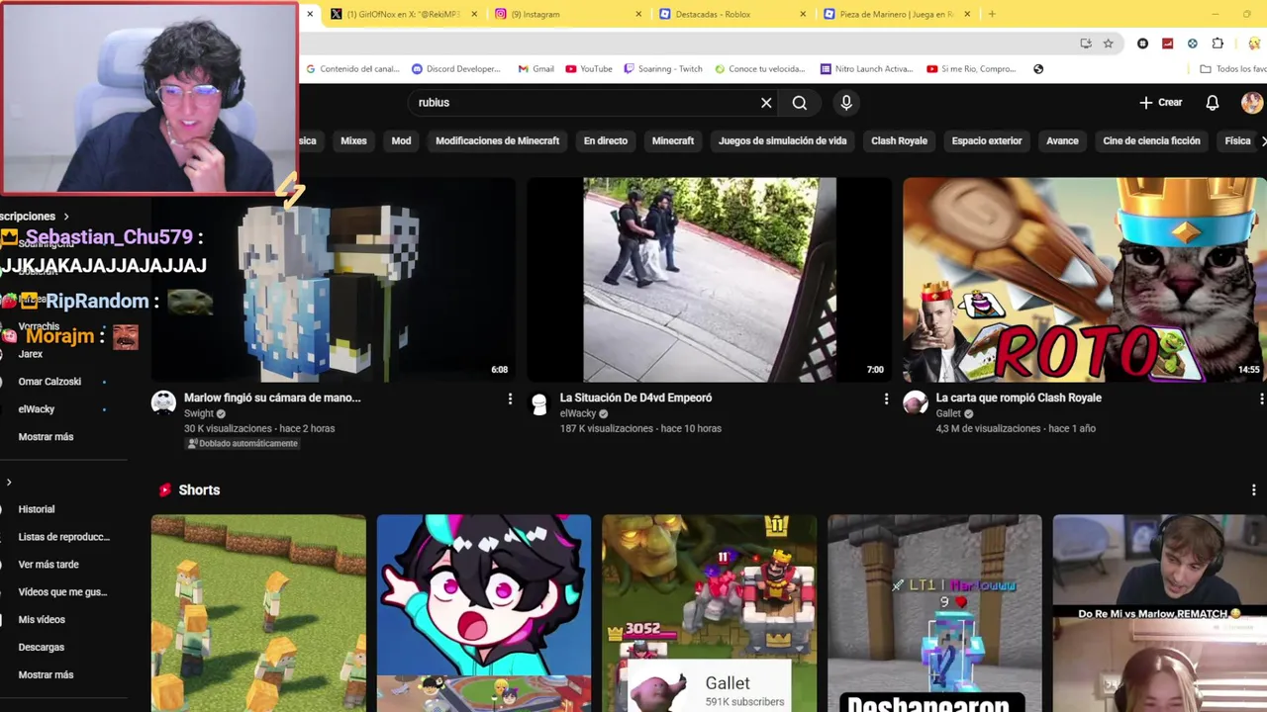Open the Chrome extensions puzzle icon

pyautogui.click(x=1218, y=44)
